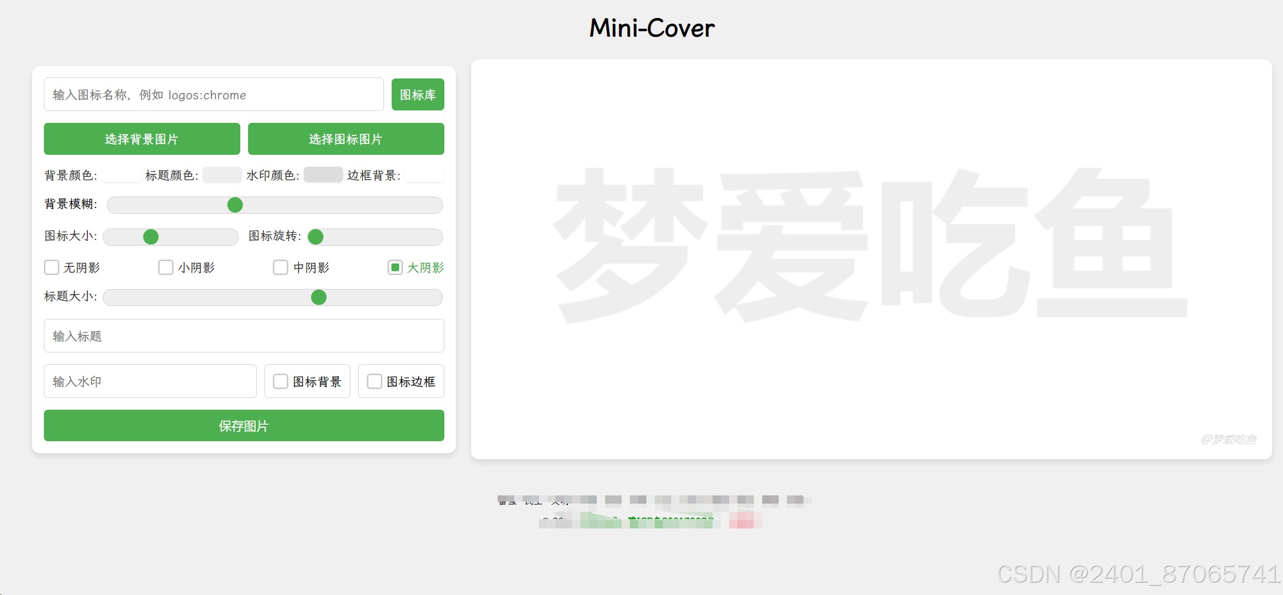
Task: Open the 图标库 icon library
Action: tap(418, 94)
